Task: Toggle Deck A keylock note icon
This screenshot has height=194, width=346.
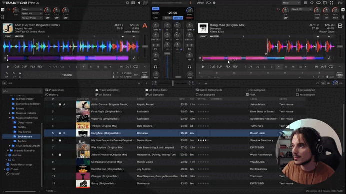Action: point(134,58)
